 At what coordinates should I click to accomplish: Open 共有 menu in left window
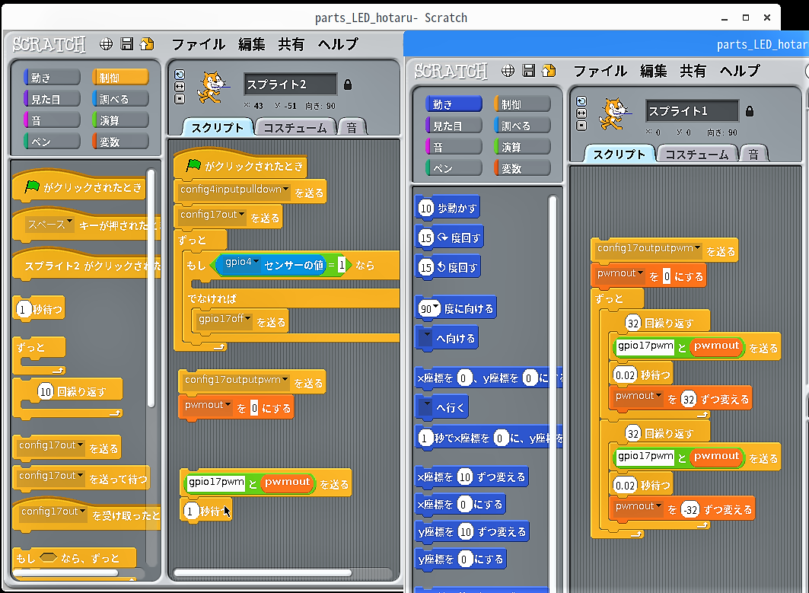pyautogui.click(x=291, y=44)
